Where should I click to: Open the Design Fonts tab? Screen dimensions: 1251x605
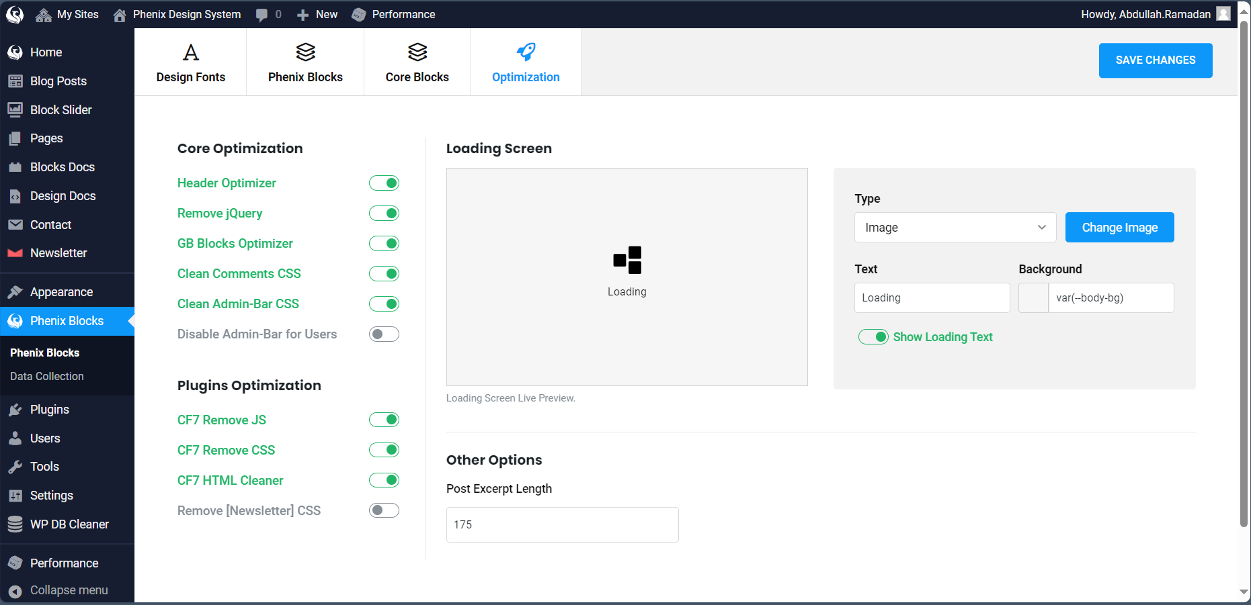(191, 62)
